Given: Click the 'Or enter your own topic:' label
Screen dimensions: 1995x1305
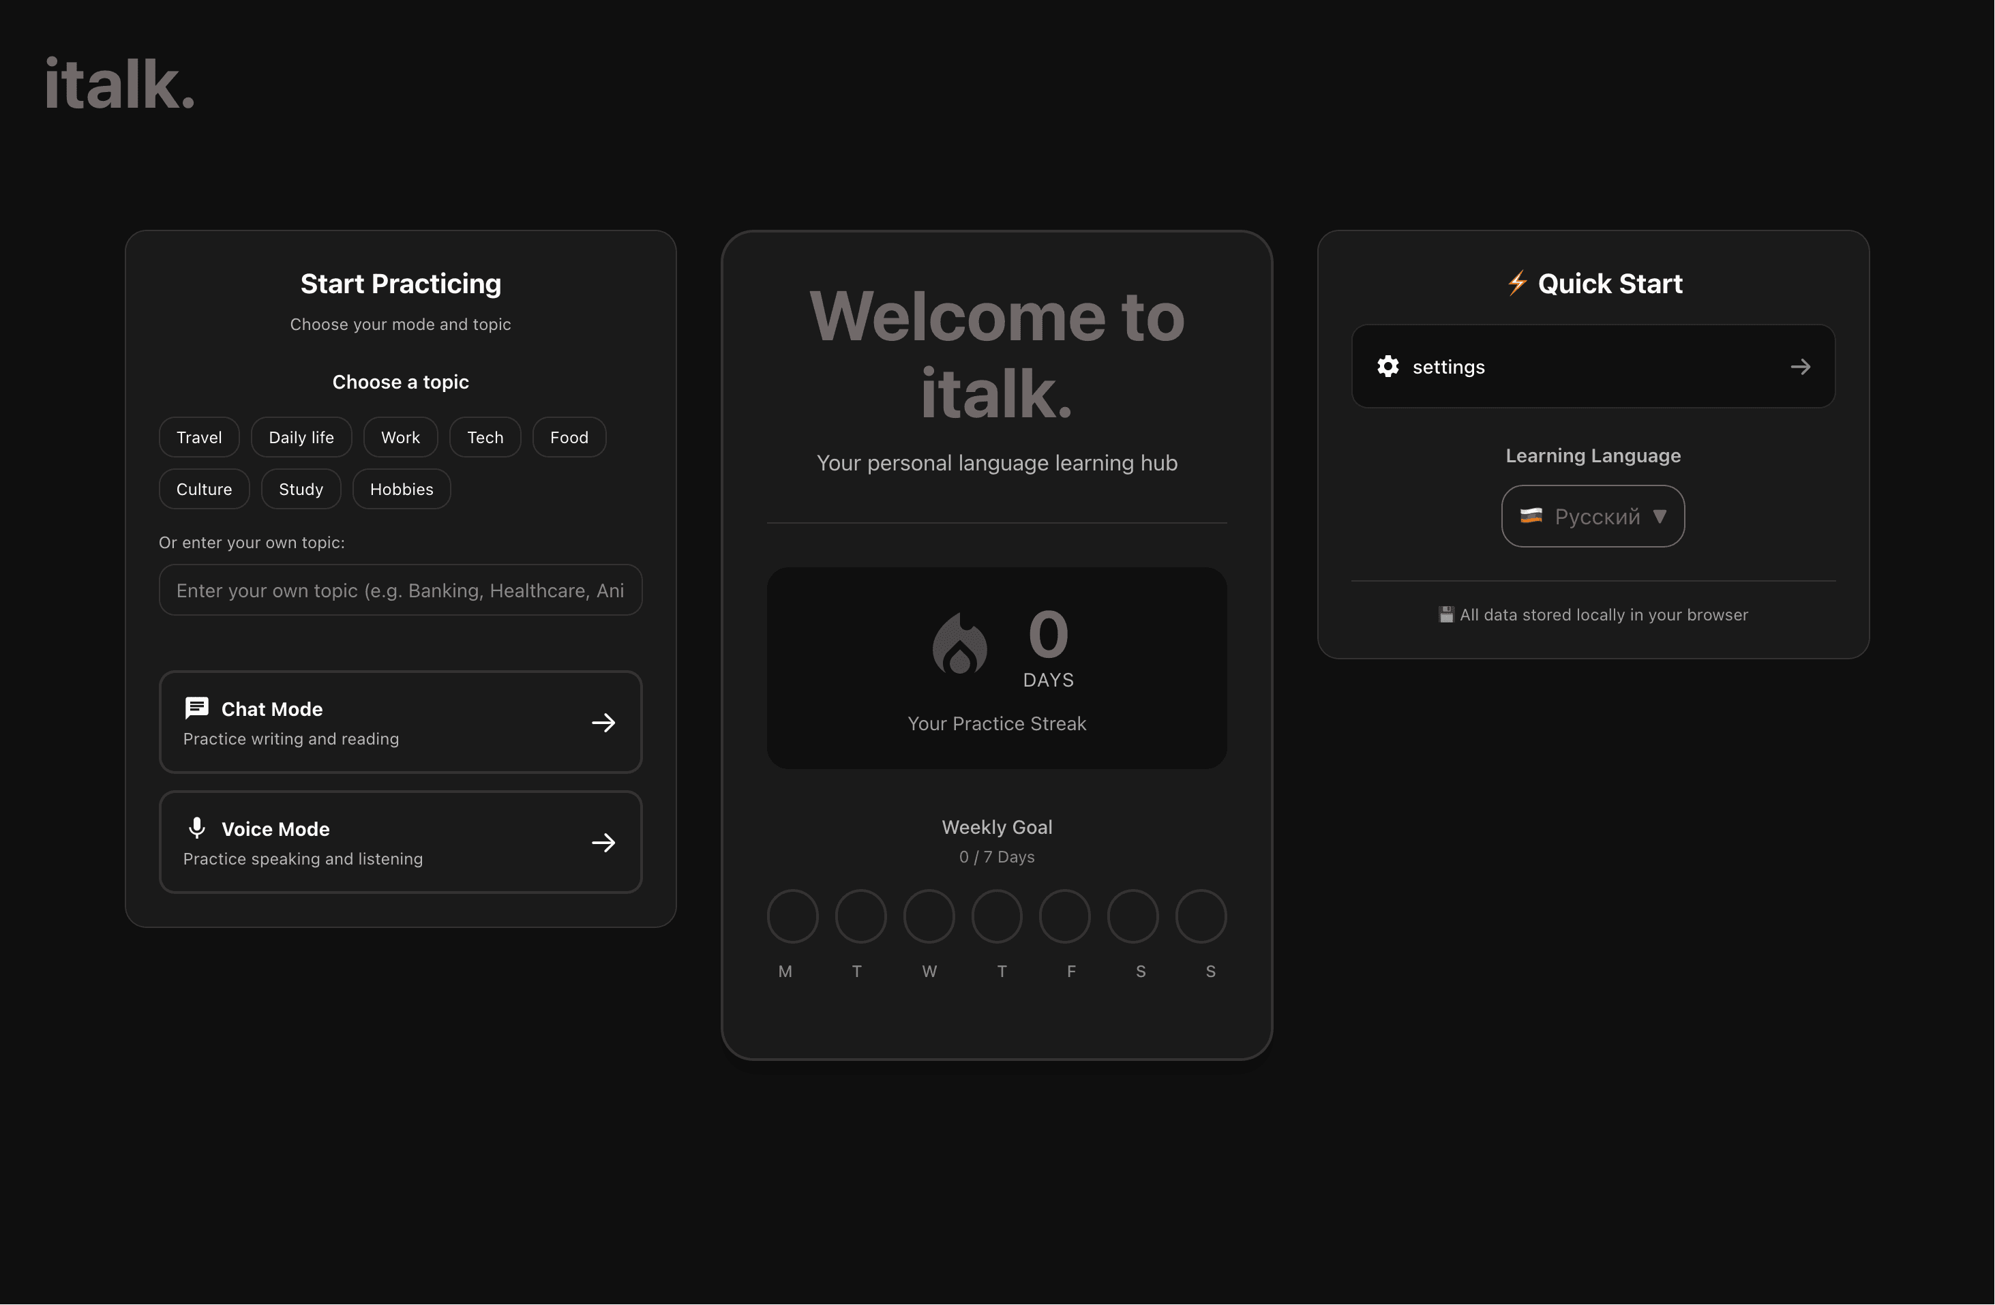Looking at the screenshot, I should pyautogui.click(x=252, y=543).
